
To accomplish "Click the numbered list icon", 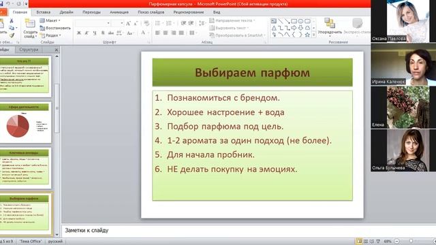I will tap(169, 23).
